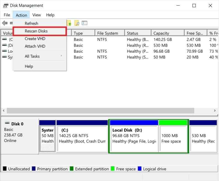This screenshot has height=181, width=219.
Task: Sort by Free Space column header
Action: (196, 33)
